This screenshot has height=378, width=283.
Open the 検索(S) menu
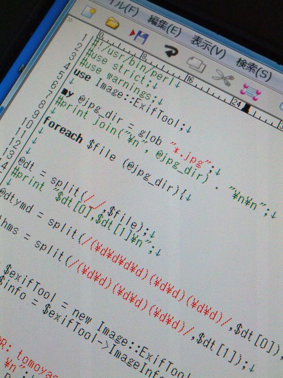pos(254,69)
